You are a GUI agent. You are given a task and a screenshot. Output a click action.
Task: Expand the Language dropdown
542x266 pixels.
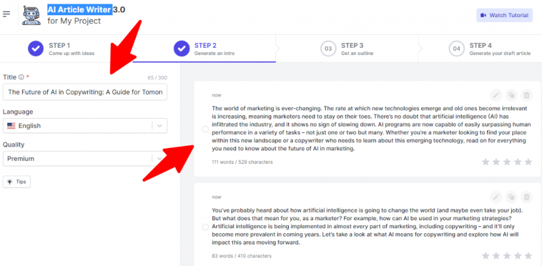[x=159, y=126]
